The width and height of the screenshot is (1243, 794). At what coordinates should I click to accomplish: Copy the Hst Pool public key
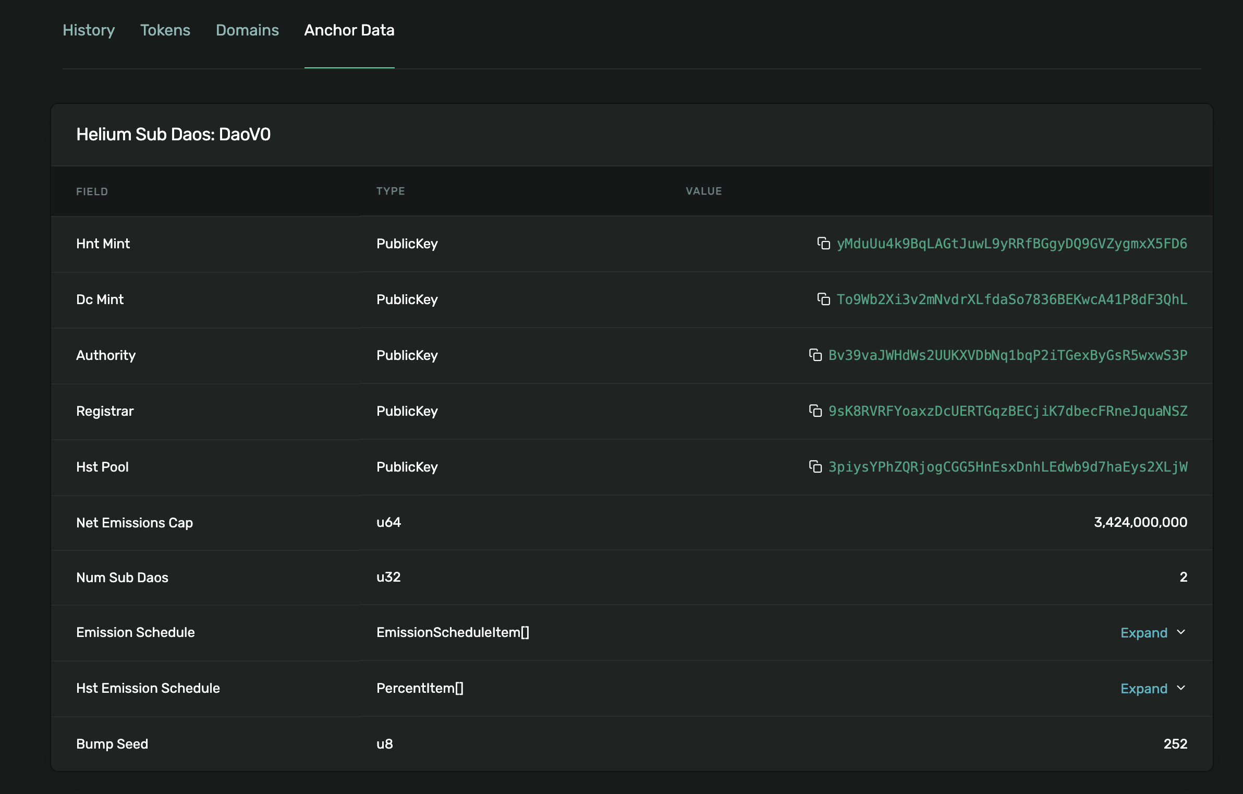pos(817,467)
